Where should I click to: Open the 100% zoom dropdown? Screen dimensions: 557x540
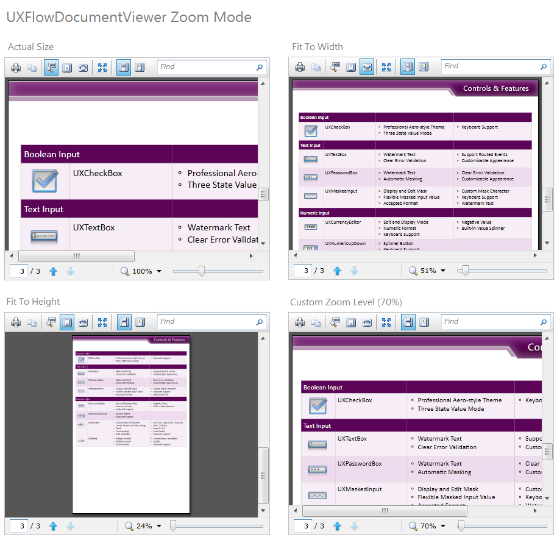[x=159, y=271]
